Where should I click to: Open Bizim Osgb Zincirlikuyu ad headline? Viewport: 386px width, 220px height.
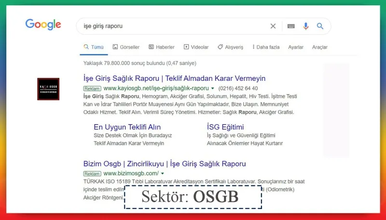click(165, 164)
